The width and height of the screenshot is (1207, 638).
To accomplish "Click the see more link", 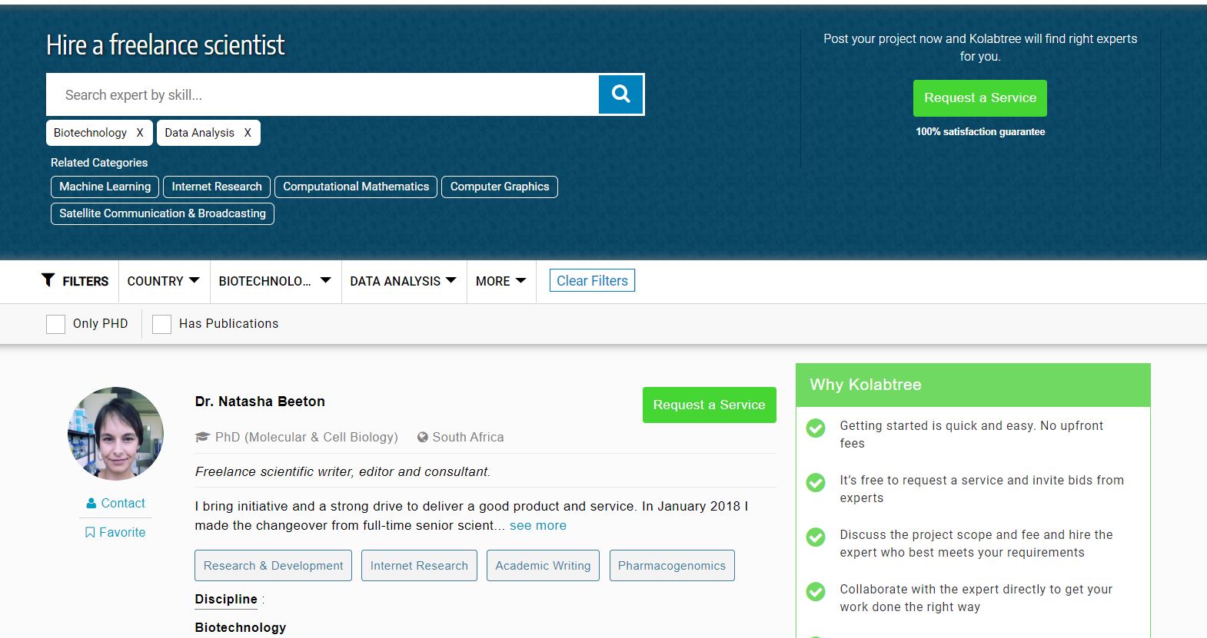I will [x=537, y=526].
